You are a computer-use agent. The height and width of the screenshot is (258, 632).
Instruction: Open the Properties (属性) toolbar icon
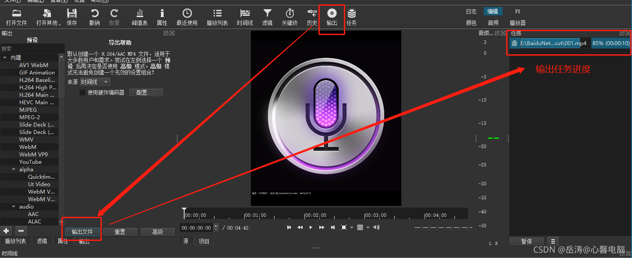coord(162,14)
